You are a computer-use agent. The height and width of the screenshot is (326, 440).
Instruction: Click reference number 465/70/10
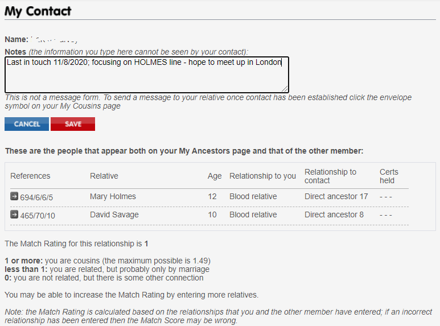tap(38, 216)
